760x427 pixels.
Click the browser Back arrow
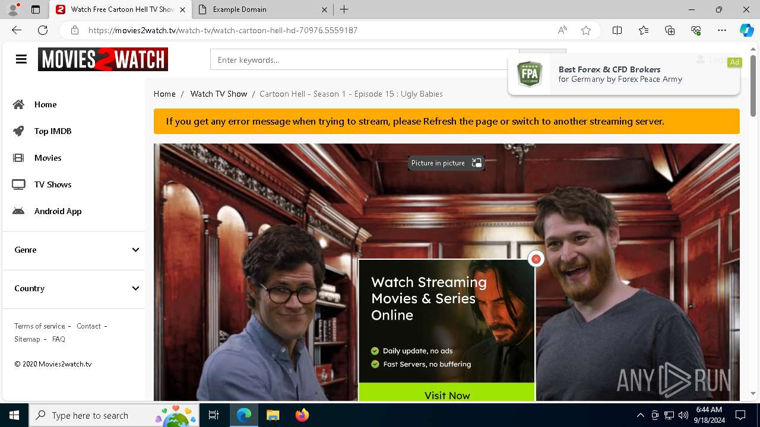[17, 30]
